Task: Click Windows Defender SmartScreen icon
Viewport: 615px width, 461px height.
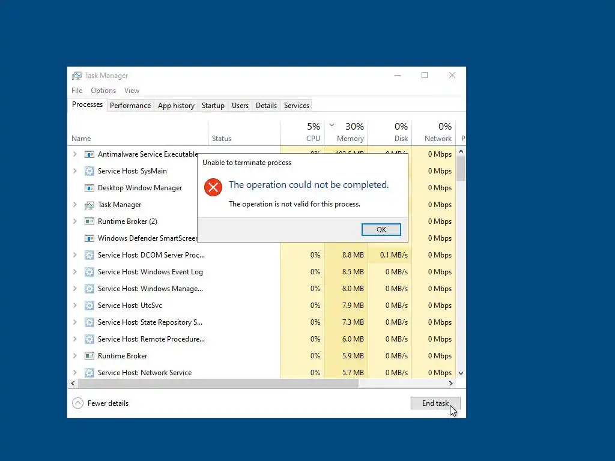Action: pyautogui.click(x=89, y=238)
